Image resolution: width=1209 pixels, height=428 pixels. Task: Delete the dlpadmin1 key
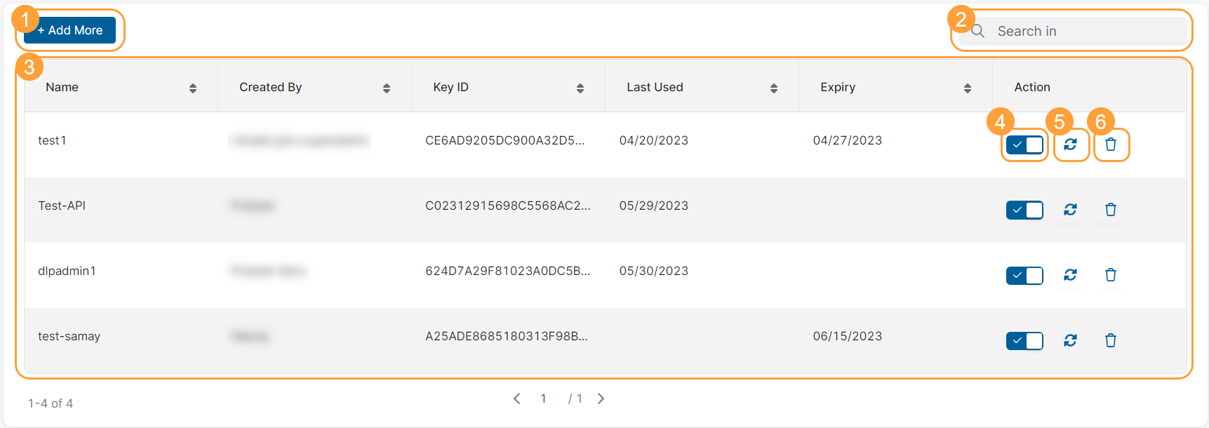(1111, 275)
